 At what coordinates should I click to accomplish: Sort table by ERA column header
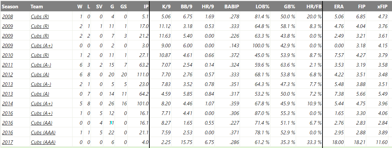pyautogui.click(x=339, y=6)
